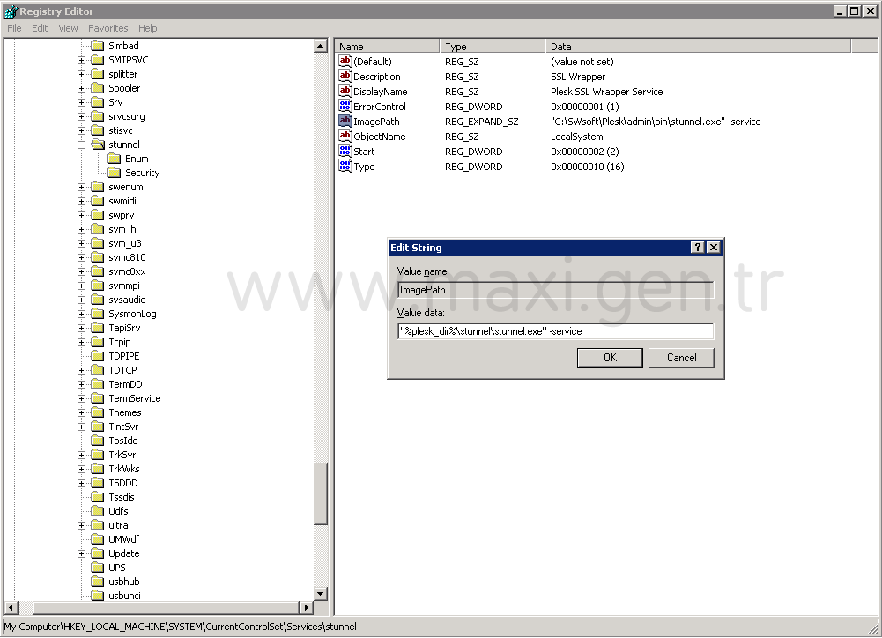Viewport: 882px width, 638px height.
Task: Select the symmpi key in the tree
Action: coord(123,286)
